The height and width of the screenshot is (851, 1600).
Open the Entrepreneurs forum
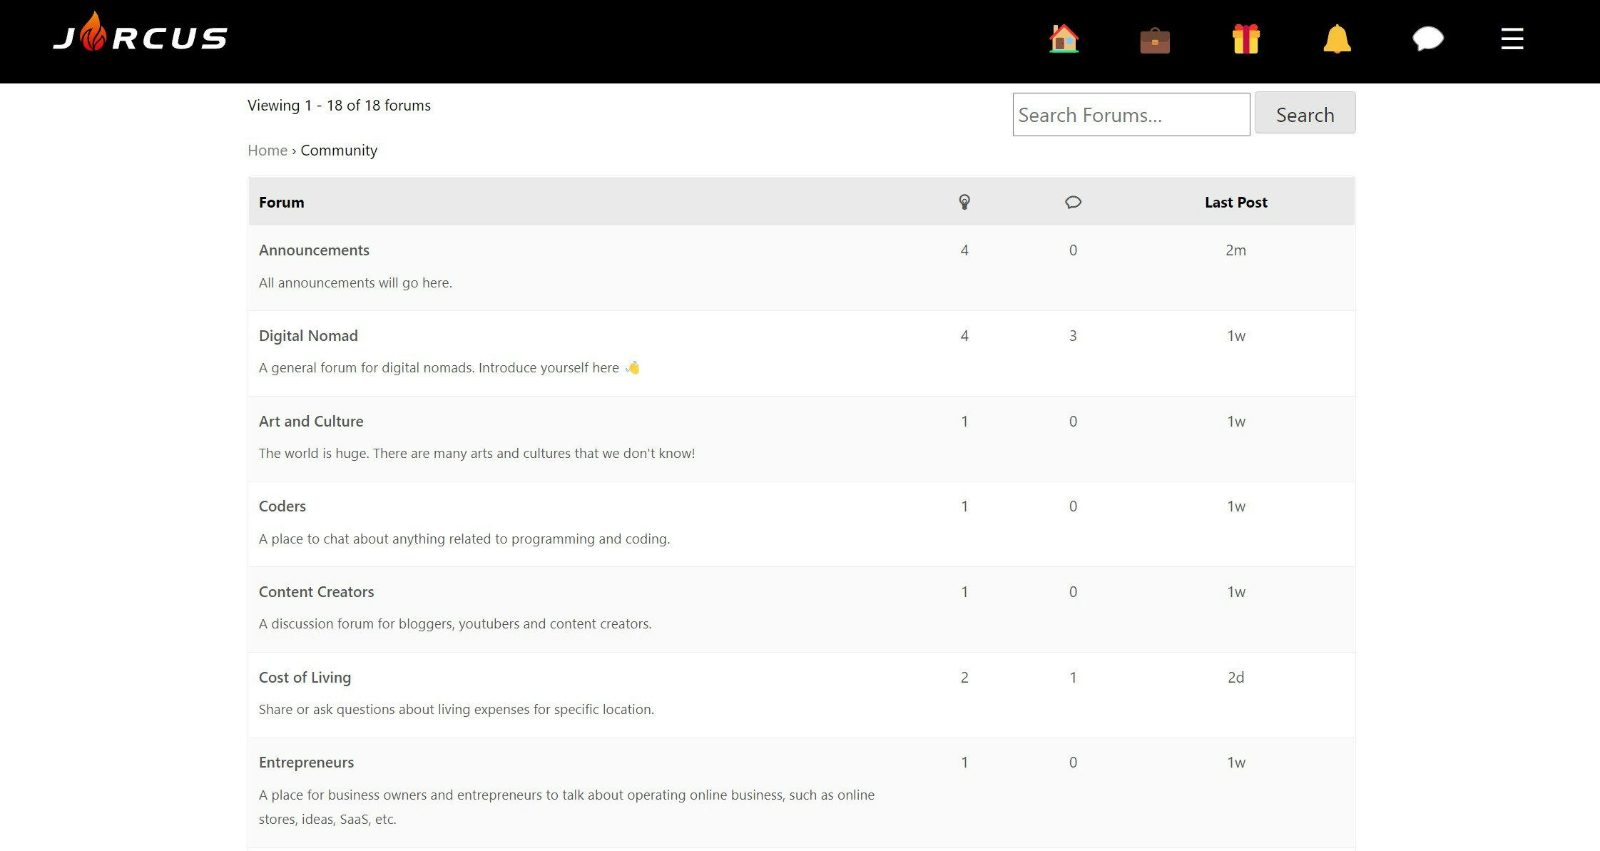coord(306,763)
